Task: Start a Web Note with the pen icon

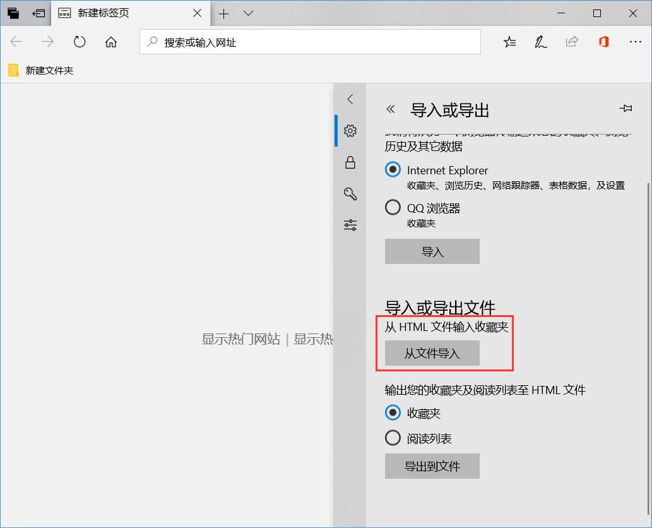Action: (x=540, y=42)
